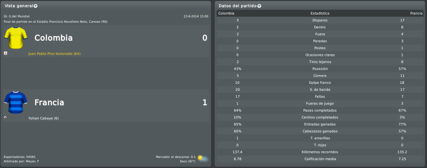Image resolution: width=427 pixels, height=168 pixels.
Task: Select the Juan Pablo Pino lesionado entry
Action: click(x=54, y=54)
